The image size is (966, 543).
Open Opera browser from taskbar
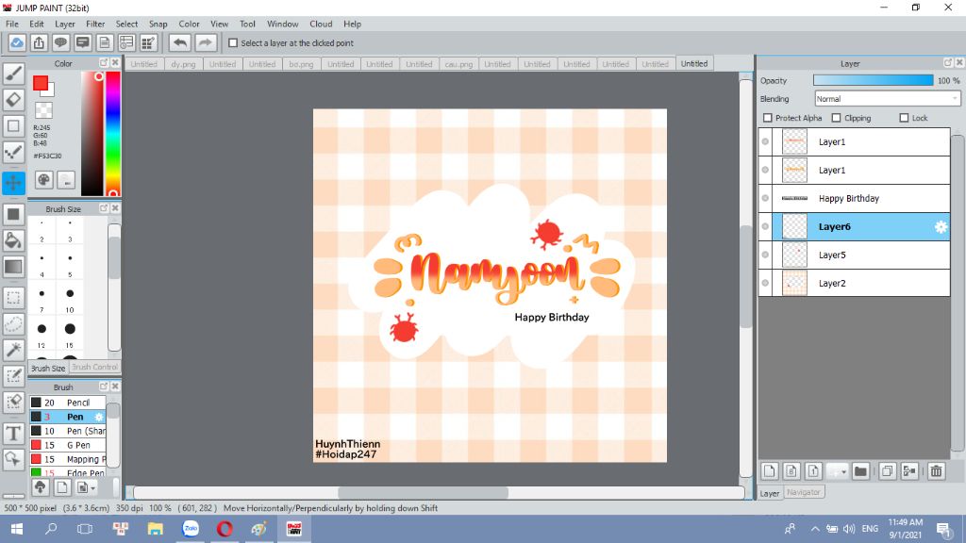pos(225,529)
